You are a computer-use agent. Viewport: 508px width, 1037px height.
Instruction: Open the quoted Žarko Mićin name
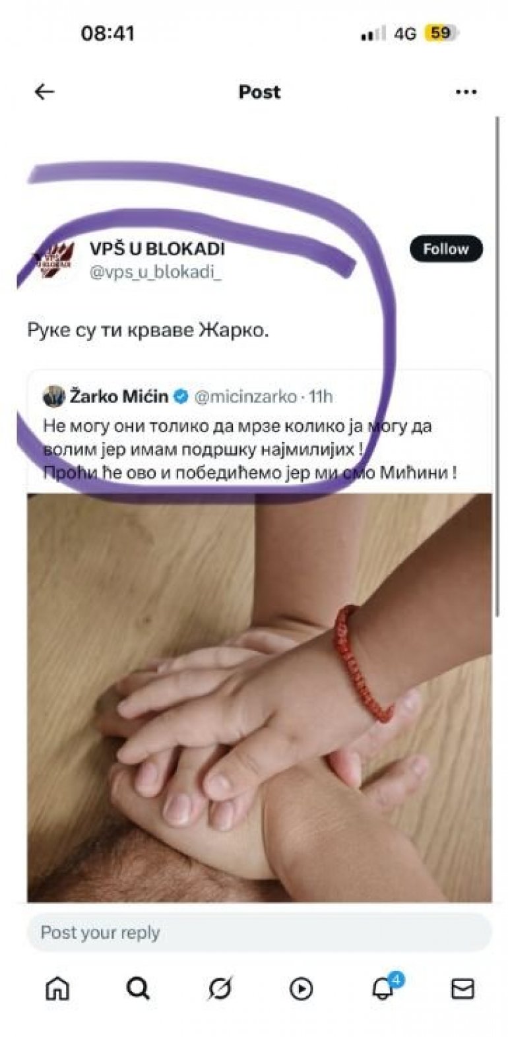tap(119, 396)
